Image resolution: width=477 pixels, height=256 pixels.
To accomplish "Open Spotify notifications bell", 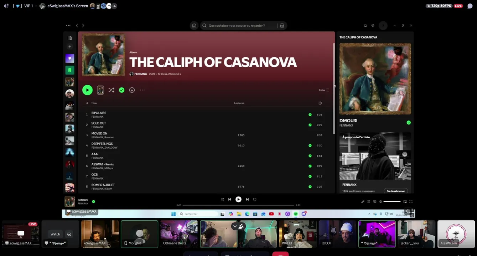I will click(365, 26).
